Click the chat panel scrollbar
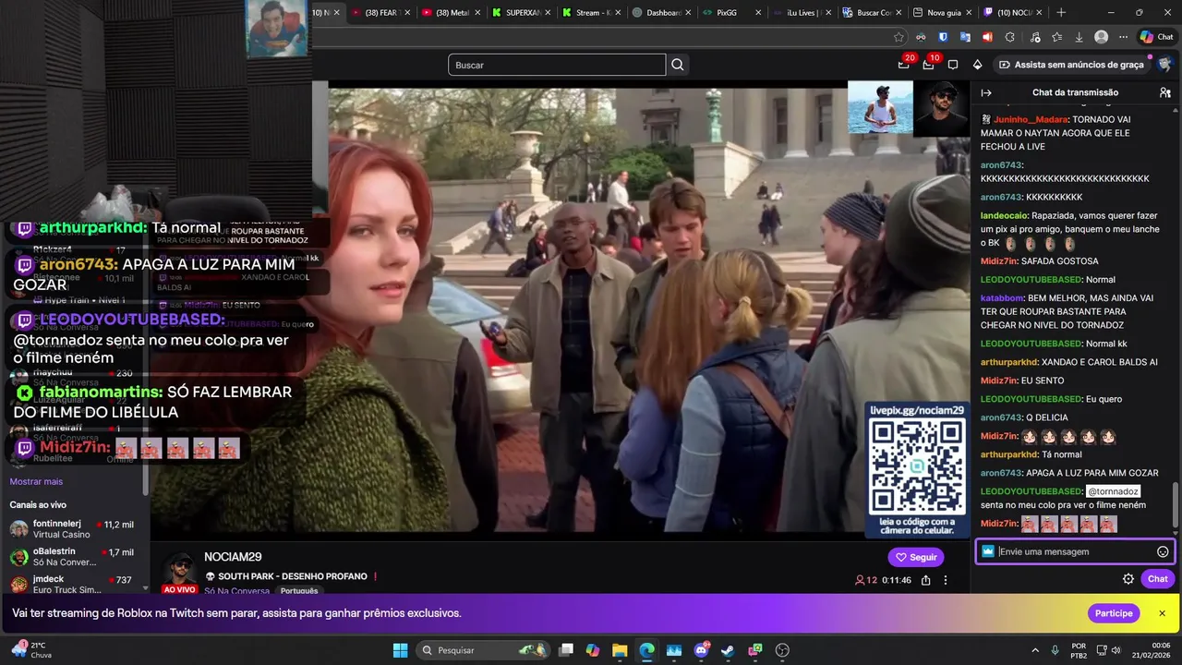 1175,503
